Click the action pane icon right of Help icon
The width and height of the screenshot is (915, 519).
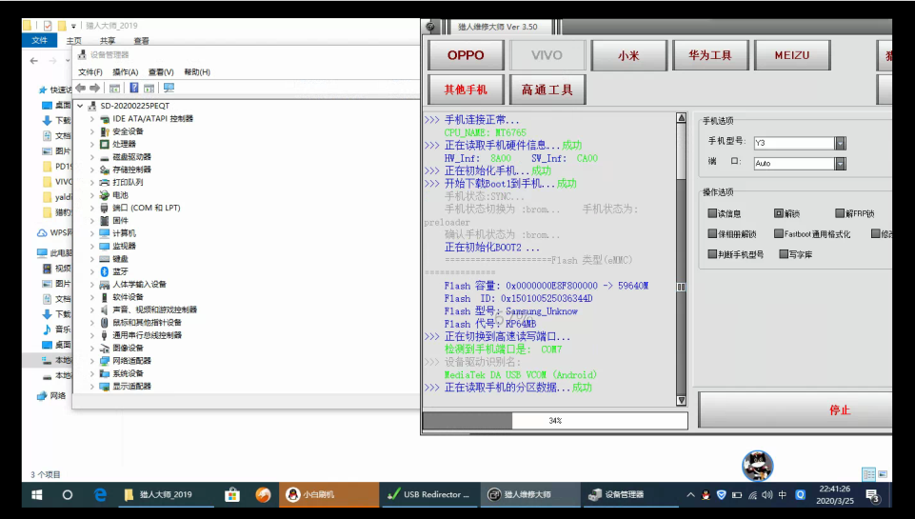click(x=149, y=89)
